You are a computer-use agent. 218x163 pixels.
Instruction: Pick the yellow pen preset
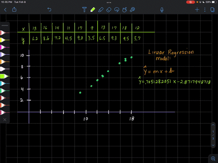(5, 40)
